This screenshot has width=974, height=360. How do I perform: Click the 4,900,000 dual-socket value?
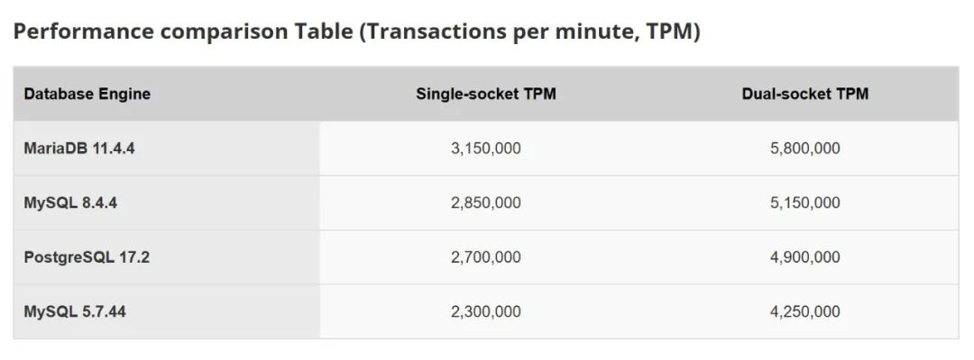(x=805, y=257)
